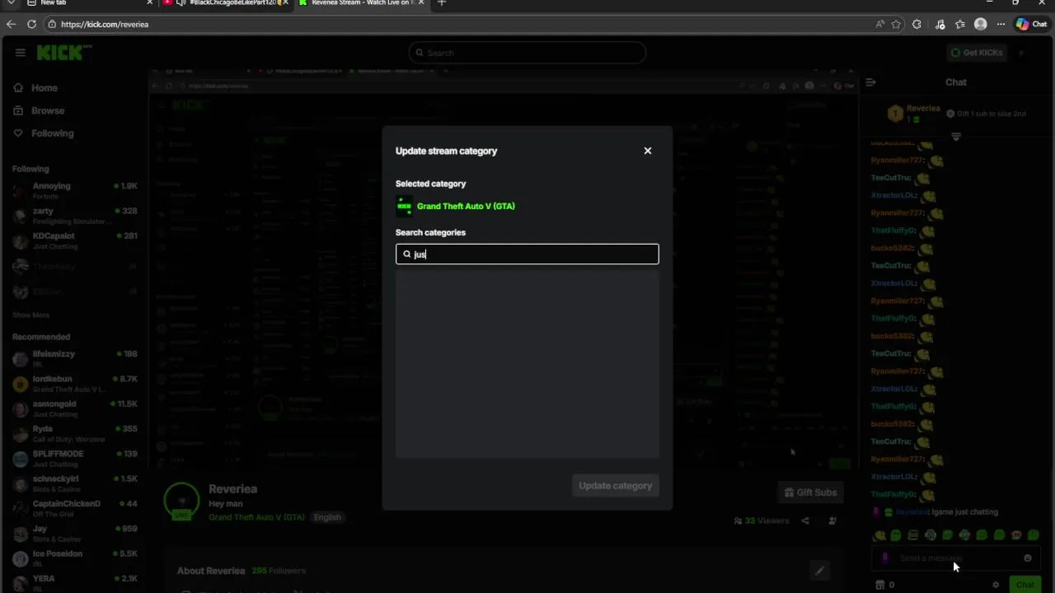Screen dimensions: 1055x593
Task: Click asmongold's avatar icon
Action: (x=20, y=409)
